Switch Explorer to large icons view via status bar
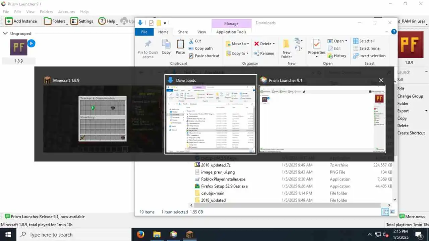Screen dimensions: 429x241 (x=392, y=212)
